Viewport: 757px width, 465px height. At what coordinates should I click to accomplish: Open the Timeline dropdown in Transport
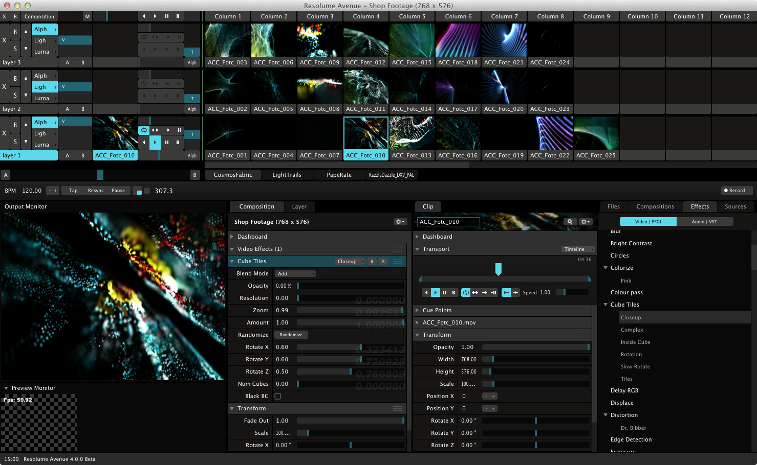[578, 249]
